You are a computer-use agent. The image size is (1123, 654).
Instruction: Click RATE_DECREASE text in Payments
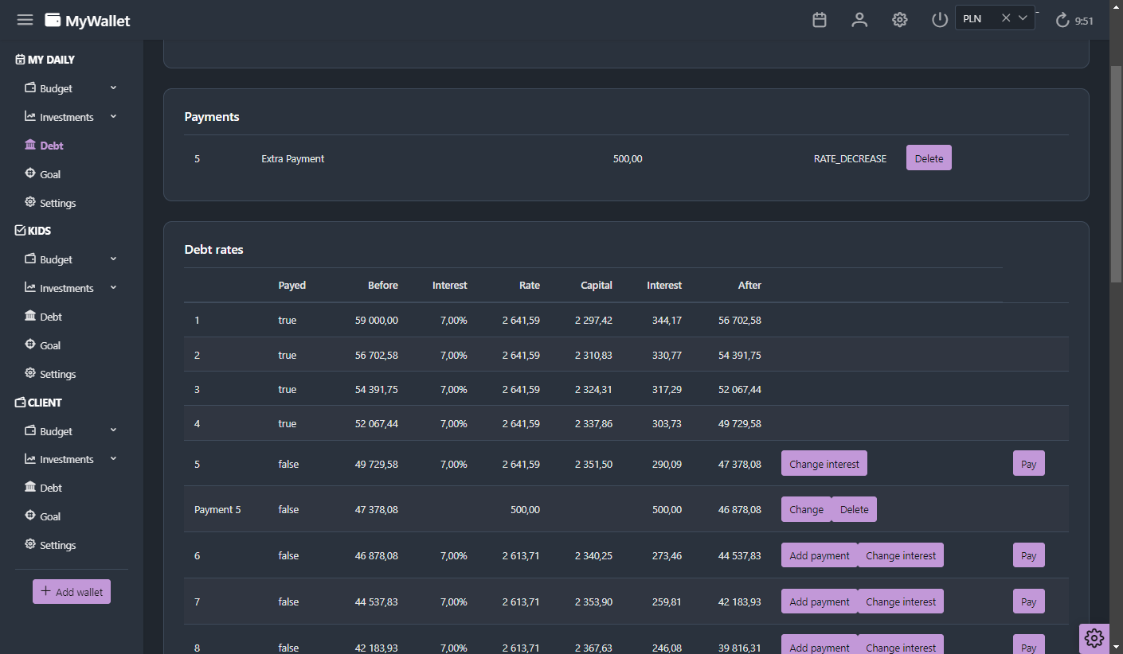point(850,158)
